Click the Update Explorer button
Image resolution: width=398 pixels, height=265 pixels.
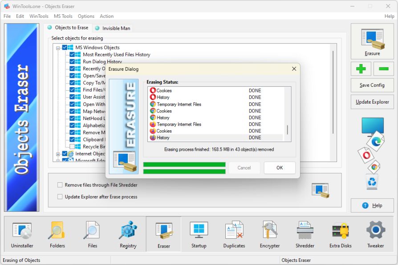372,102
